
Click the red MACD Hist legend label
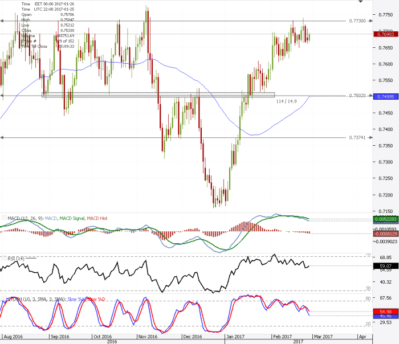(97, 218)
